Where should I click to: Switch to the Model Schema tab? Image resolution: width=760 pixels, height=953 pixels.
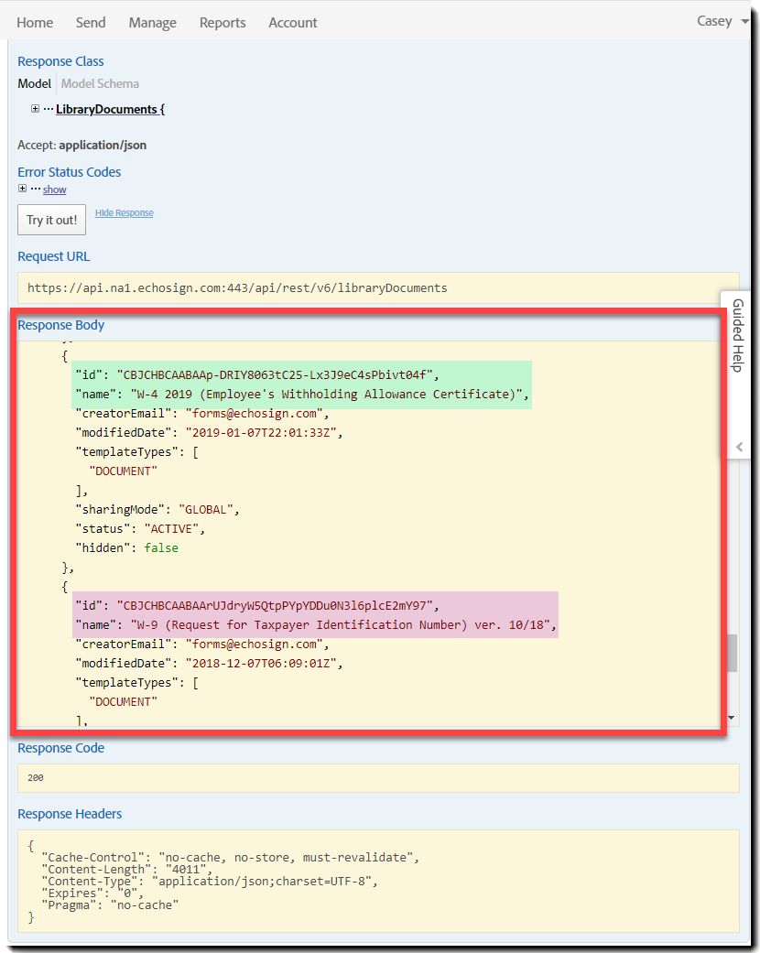[100, 83]
